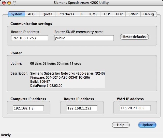Click the Reset defaults button

135,37
